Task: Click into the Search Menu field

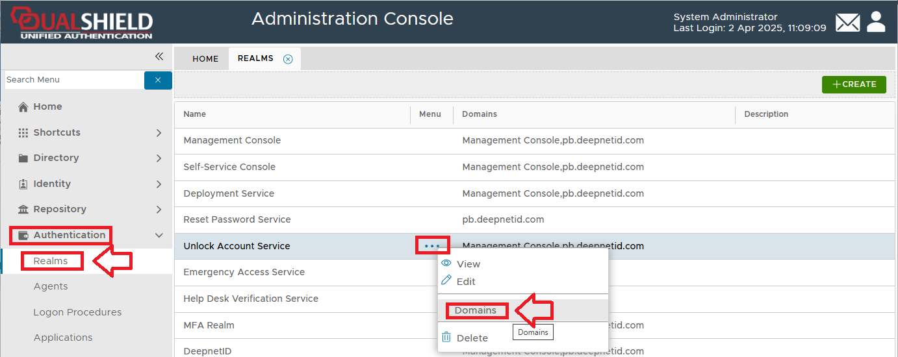Action: [x=73, y=80]
